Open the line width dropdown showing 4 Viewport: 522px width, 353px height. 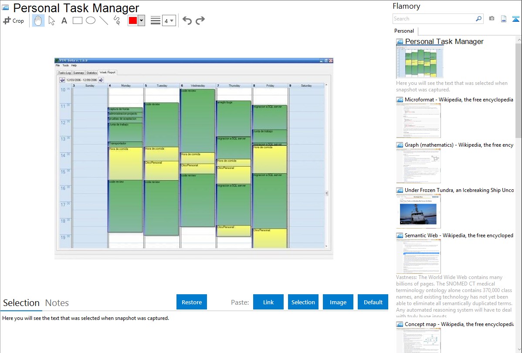tap(169, 20)
